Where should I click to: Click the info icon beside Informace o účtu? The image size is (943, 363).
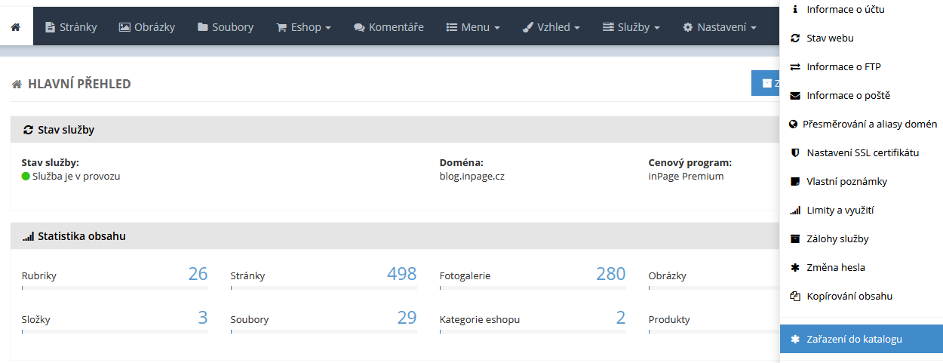point(794,10)
